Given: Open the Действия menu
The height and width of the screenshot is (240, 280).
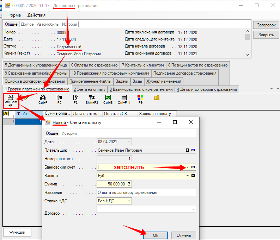Looking at the screenshot, I should 36,15.
